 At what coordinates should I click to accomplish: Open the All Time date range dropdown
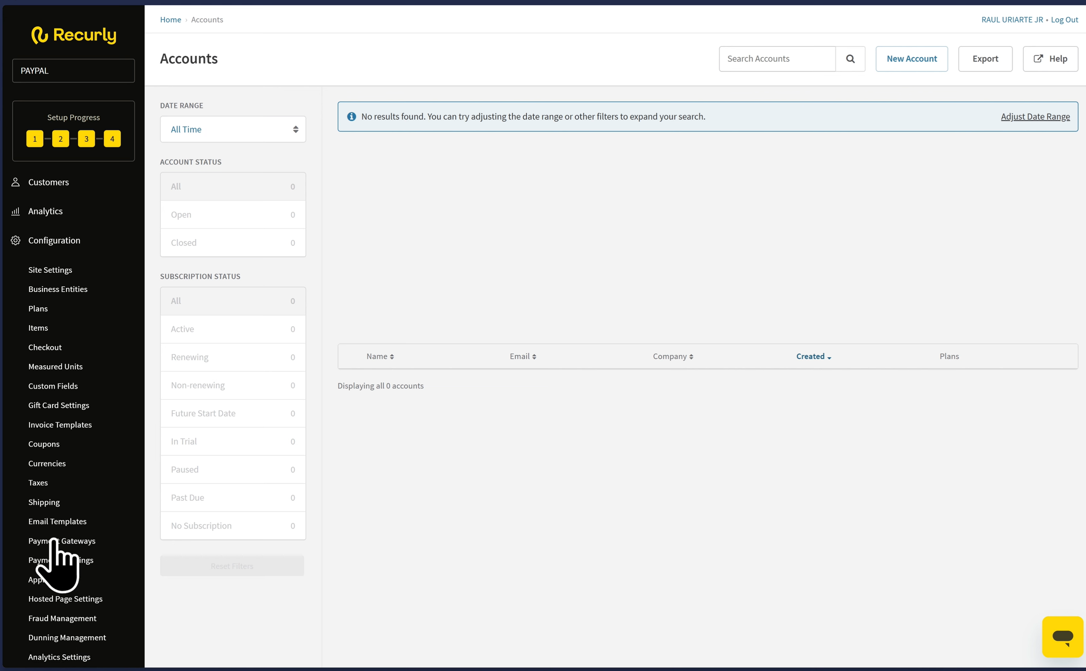pyautogui.click(x=233, y=129)
